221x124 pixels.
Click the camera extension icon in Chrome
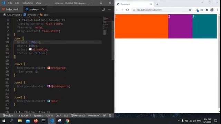coord(202,10)
